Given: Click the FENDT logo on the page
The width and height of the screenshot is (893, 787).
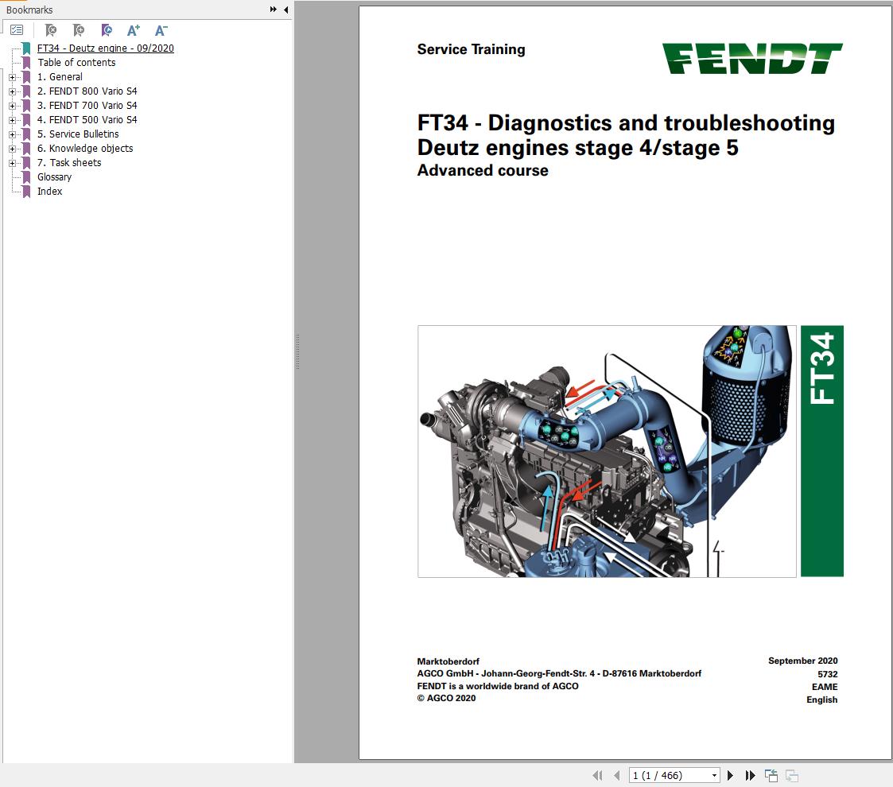Looking at the screenshot, I should click(x=751, y=59).
